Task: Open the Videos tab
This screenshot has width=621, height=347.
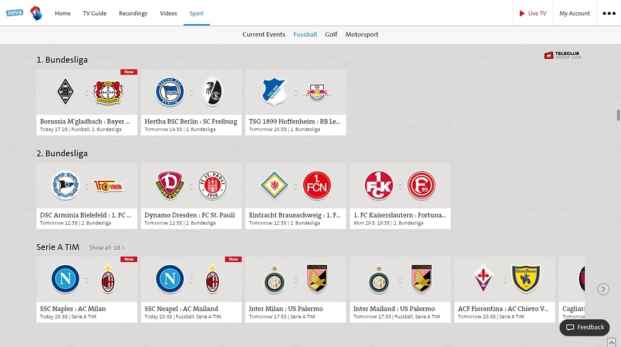Action: tap(168, 13)
